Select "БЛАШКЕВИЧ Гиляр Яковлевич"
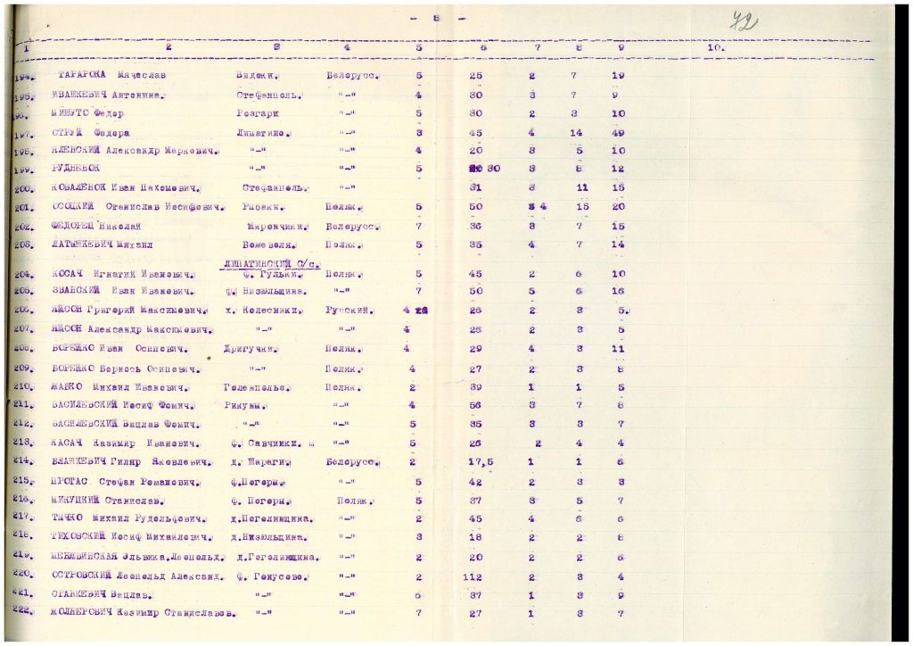The width and height of the screenshot is (913, 646). pyautogui.click(x=131, y=462)
